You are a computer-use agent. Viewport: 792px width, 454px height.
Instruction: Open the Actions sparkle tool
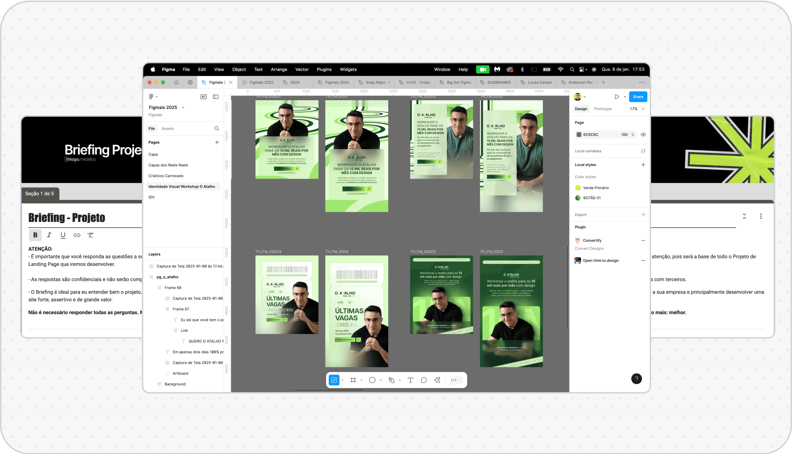[437, 380]
